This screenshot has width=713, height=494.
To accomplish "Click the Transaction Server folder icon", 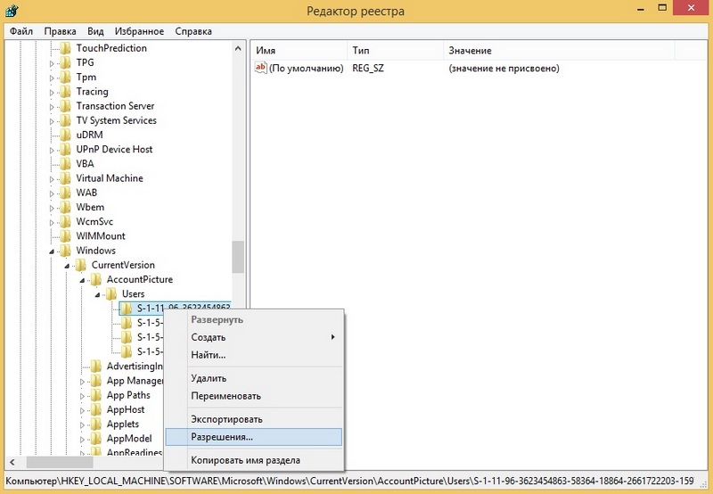I will (x=65, y=106).
